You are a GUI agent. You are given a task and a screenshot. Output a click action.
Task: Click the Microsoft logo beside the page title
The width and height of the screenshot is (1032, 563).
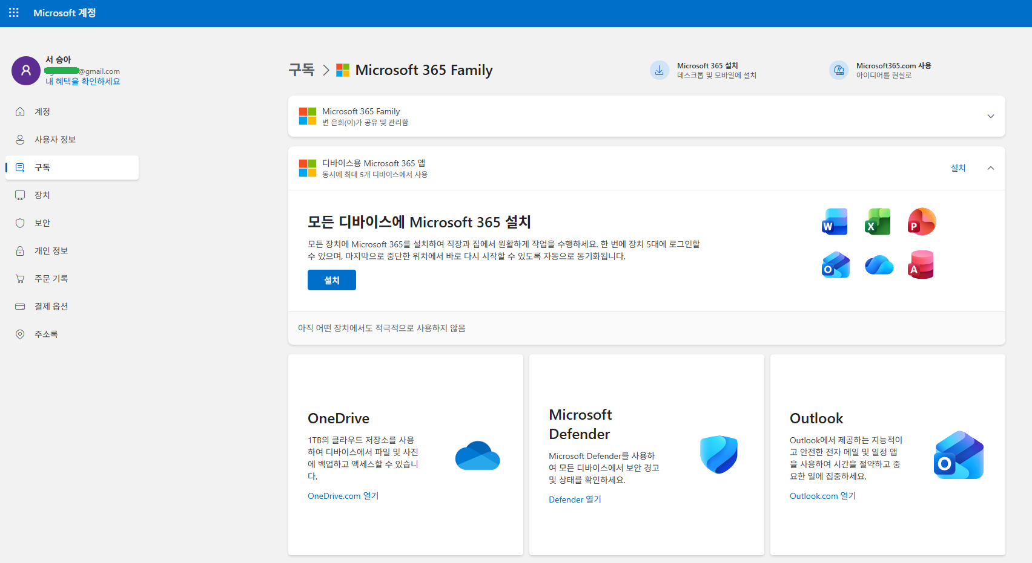pyautogui.click(x=343, y=70)
